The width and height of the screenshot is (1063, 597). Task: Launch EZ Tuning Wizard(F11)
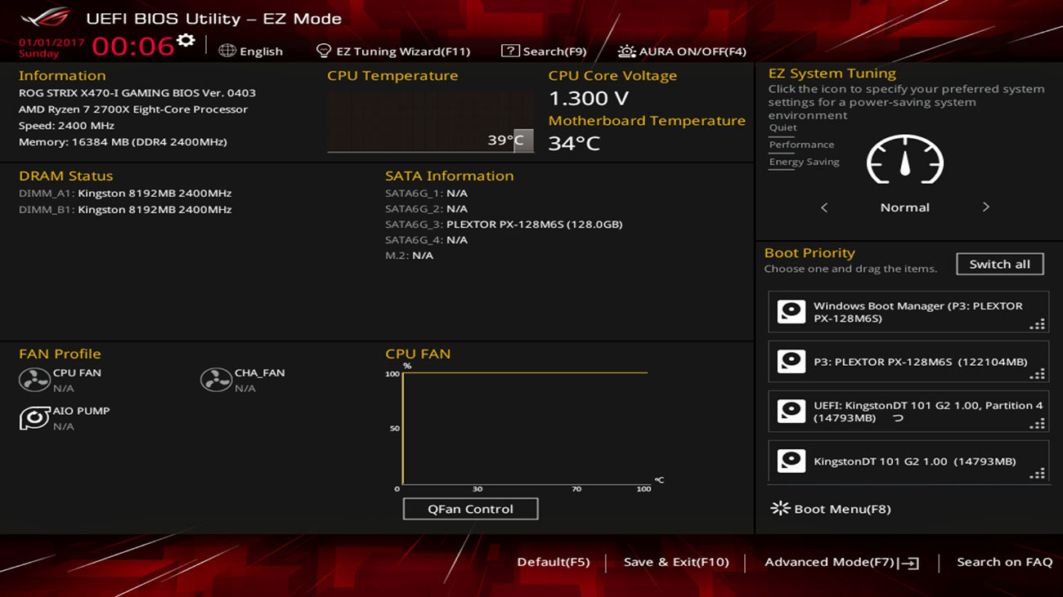pos(393,51)
